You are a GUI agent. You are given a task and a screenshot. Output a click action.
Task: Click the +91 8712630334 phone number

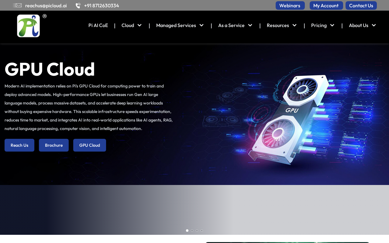coord(102,5)
